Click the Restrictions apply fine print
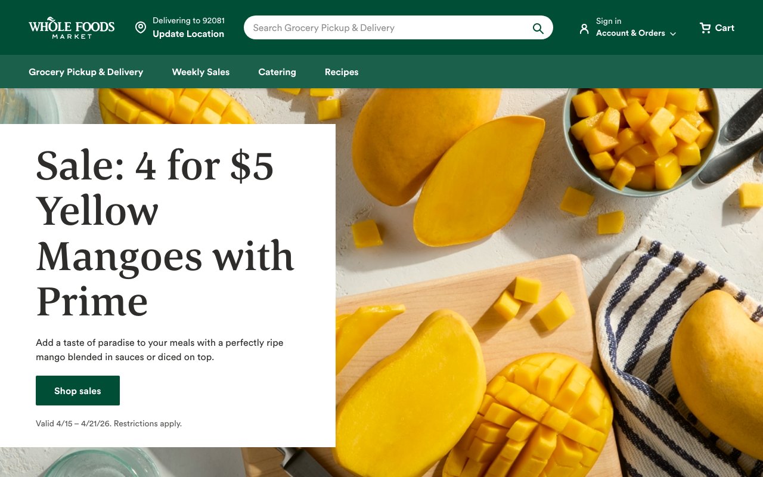 [x=147, y=424]
